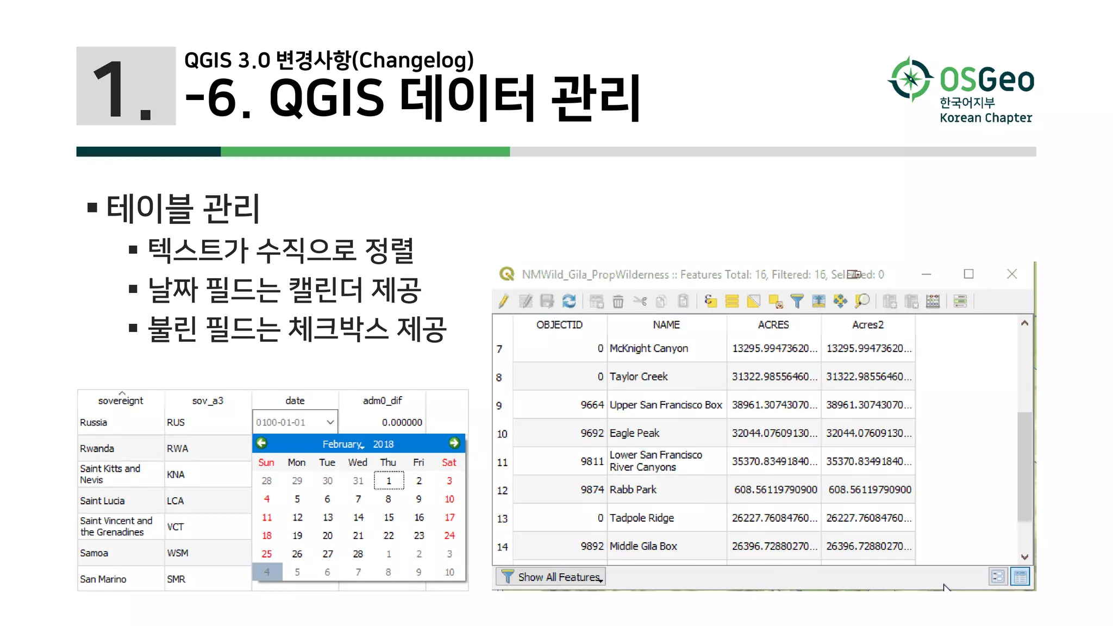Click 'Lower San Francisco River Canyons' cell
The image size is (1113, 626).
[667, 461]
